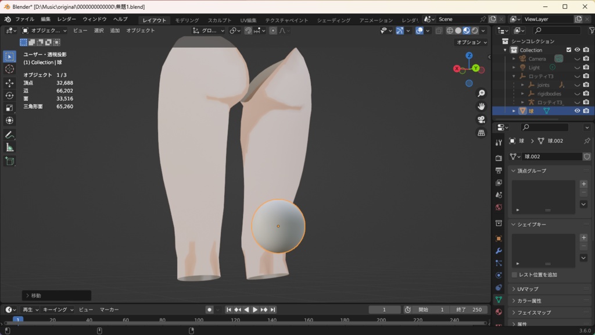The height and width of the screenshot is (335, 595).
Task: Click the camera view icon in viewport
Action: [x=481, y=120]
